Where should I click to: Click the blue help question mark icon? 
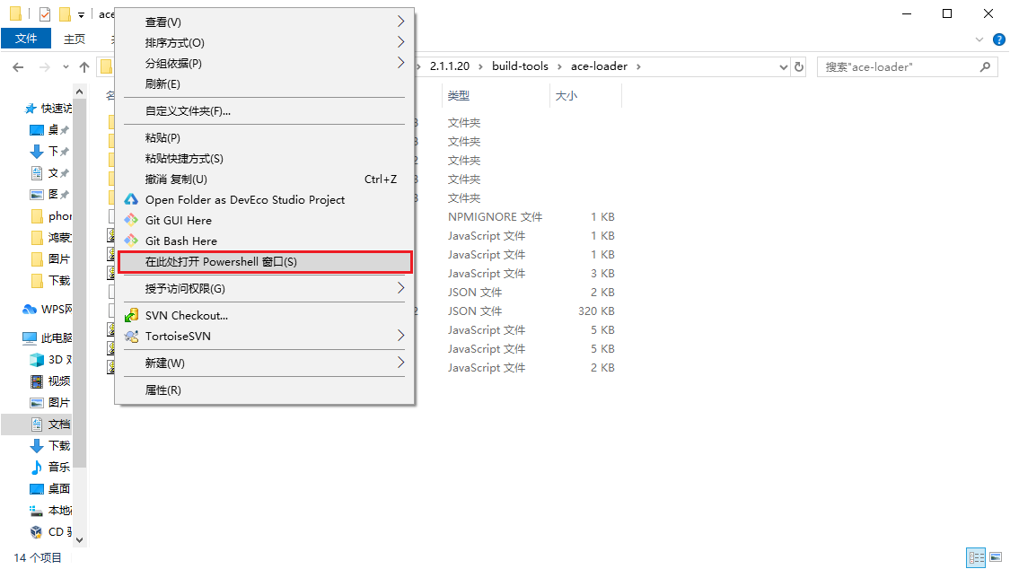tap(998, 39)
